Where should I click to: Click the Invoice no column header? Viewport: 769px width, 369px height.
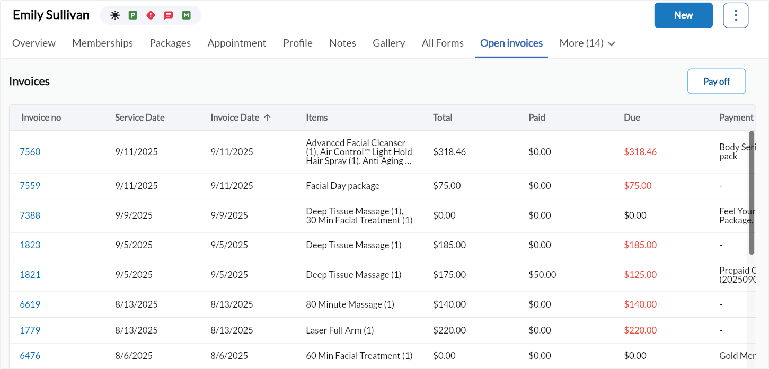point(41,118)
